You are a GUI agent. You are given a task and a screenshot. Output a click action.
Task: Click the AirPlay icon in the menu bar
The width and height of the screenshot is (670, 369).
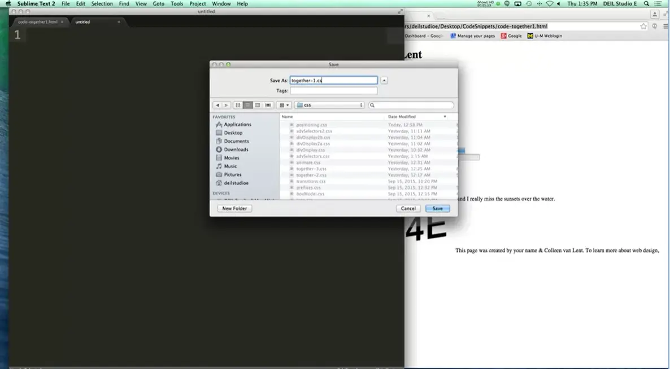[517, 3]
